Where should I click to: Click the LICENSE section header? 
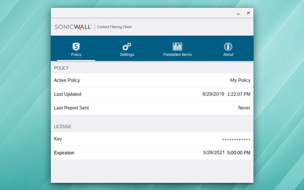62,127
